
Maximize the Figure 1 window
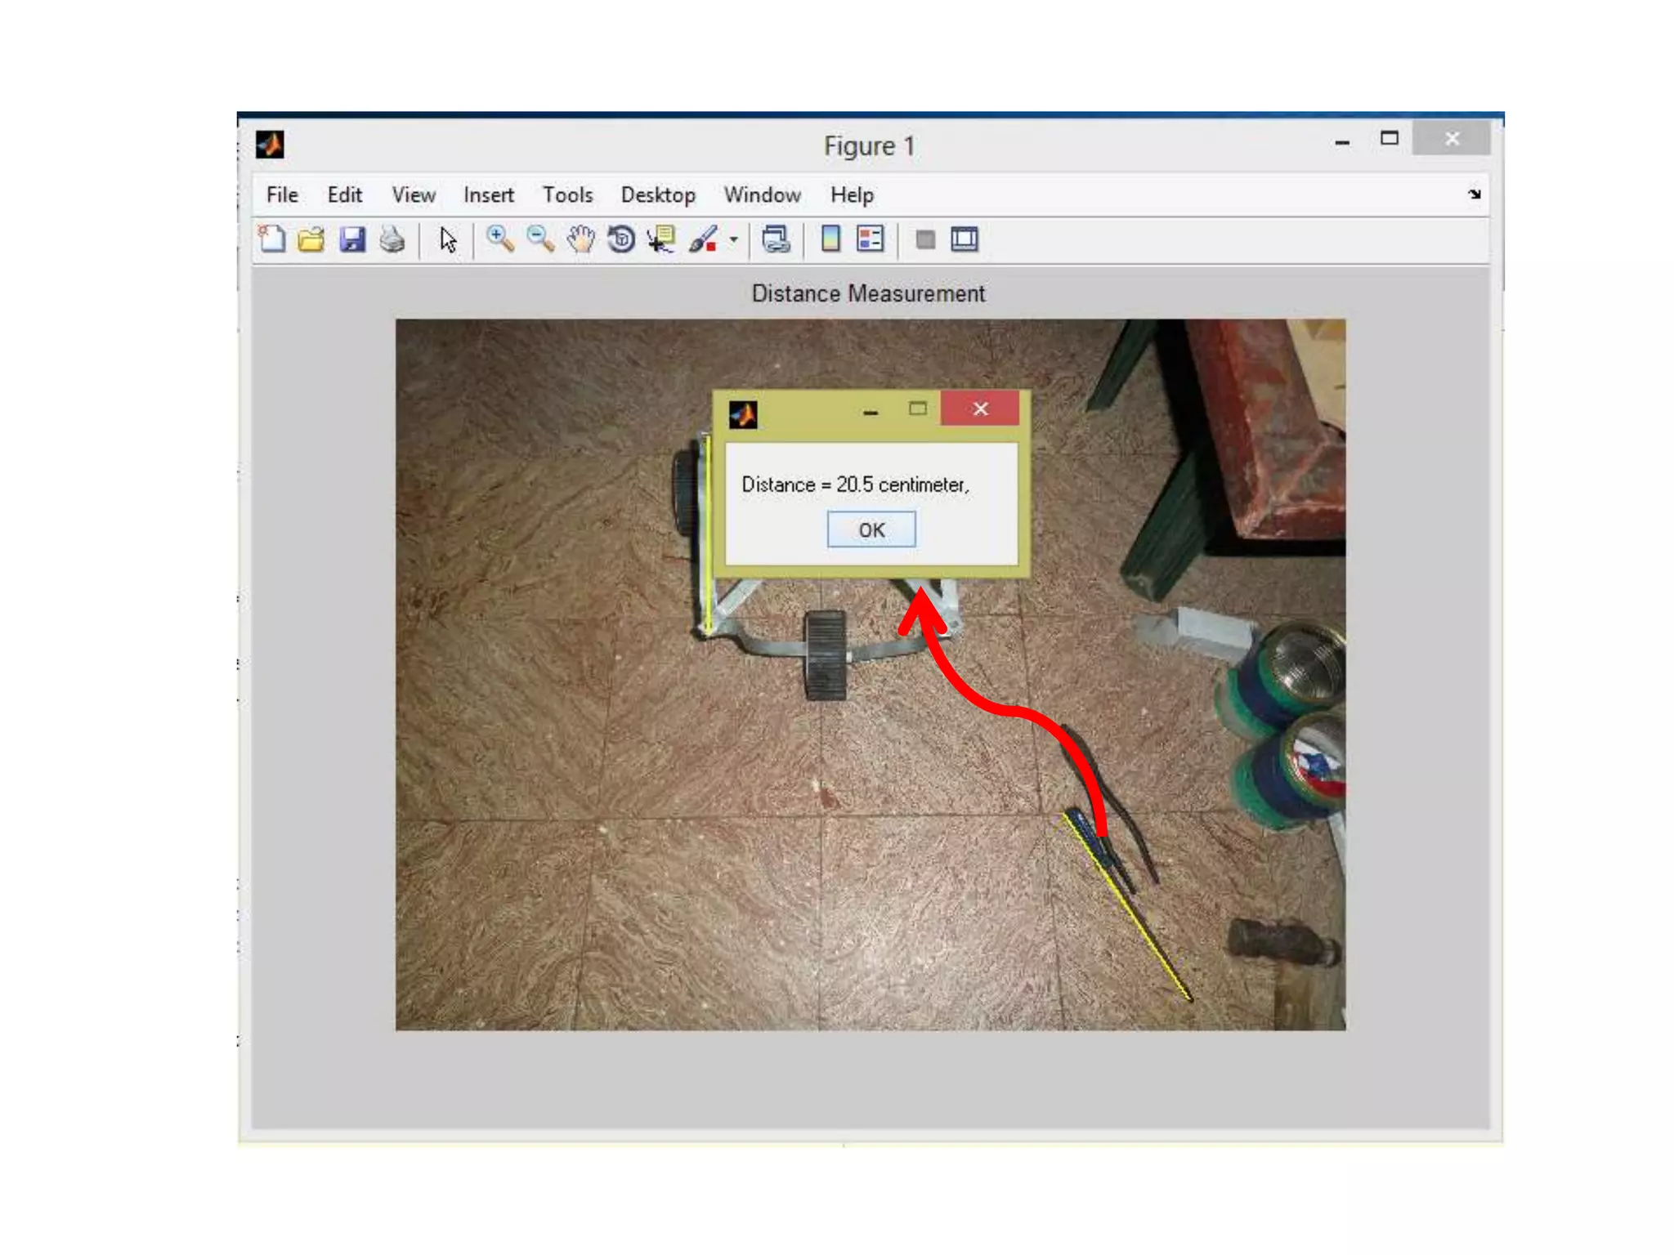(x=1390, y=138)
